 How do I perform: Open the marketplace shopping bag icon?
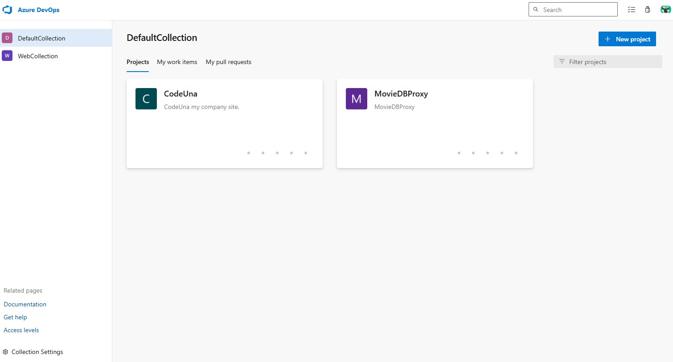(x=648, y=9)
